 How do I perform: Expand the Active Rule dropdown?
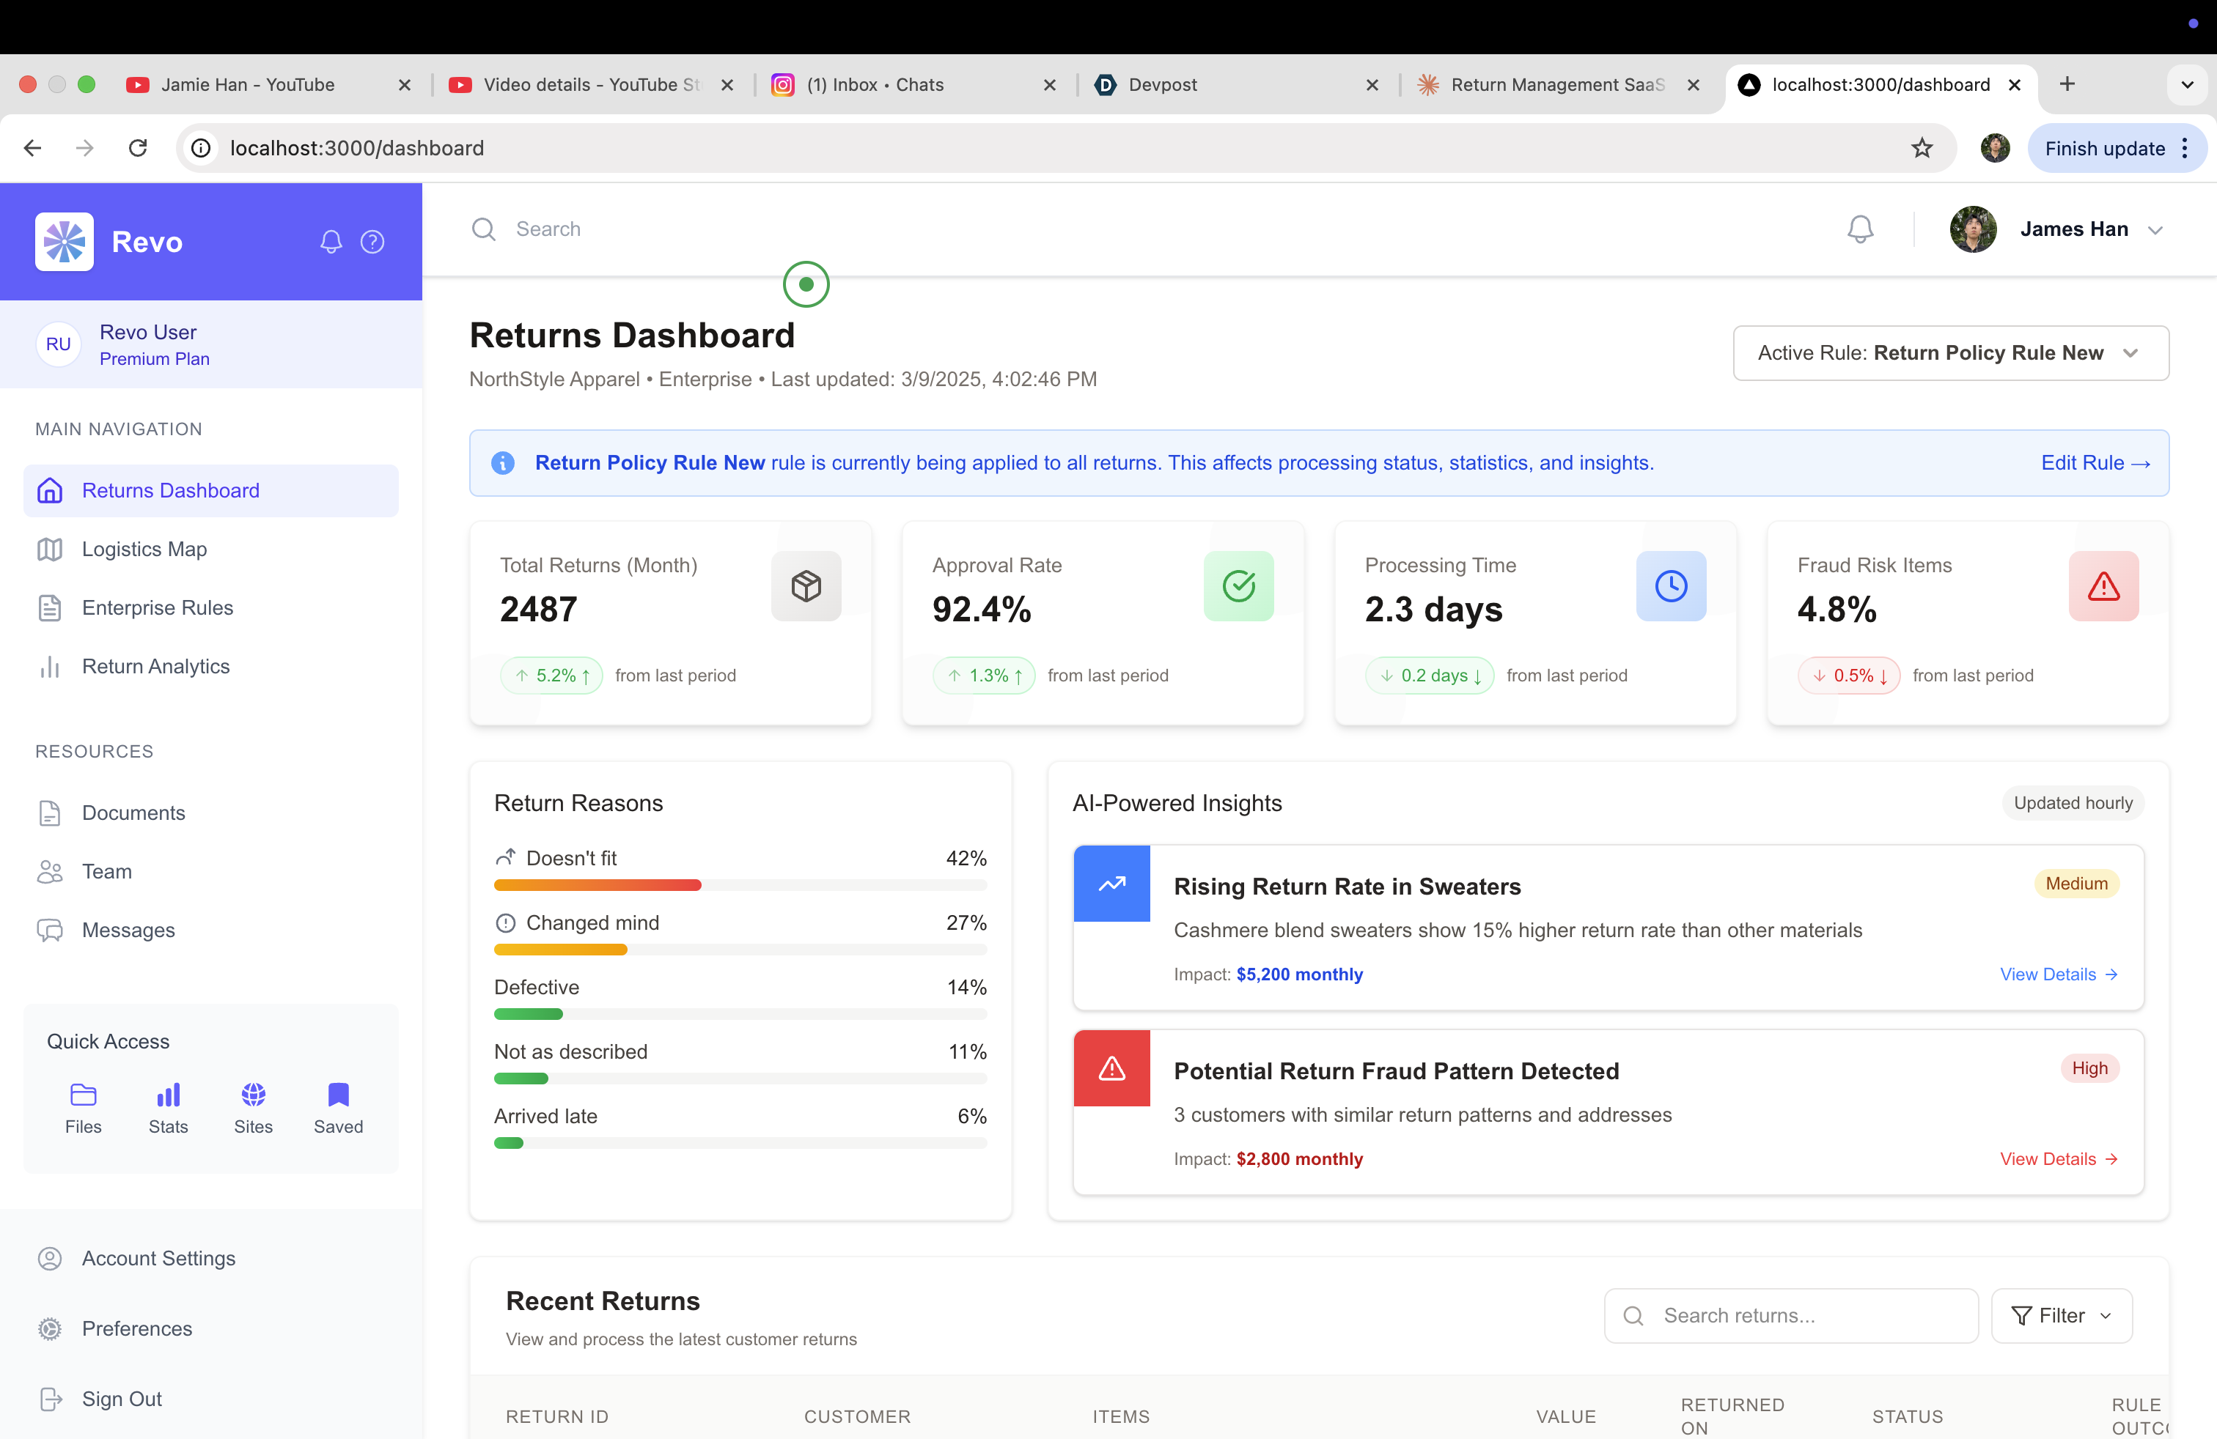[1951, 352]
